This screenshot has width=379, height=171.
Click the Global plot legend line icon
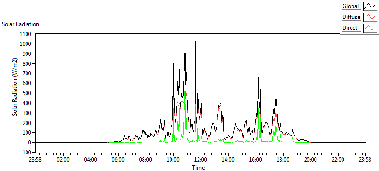point(370,6)
